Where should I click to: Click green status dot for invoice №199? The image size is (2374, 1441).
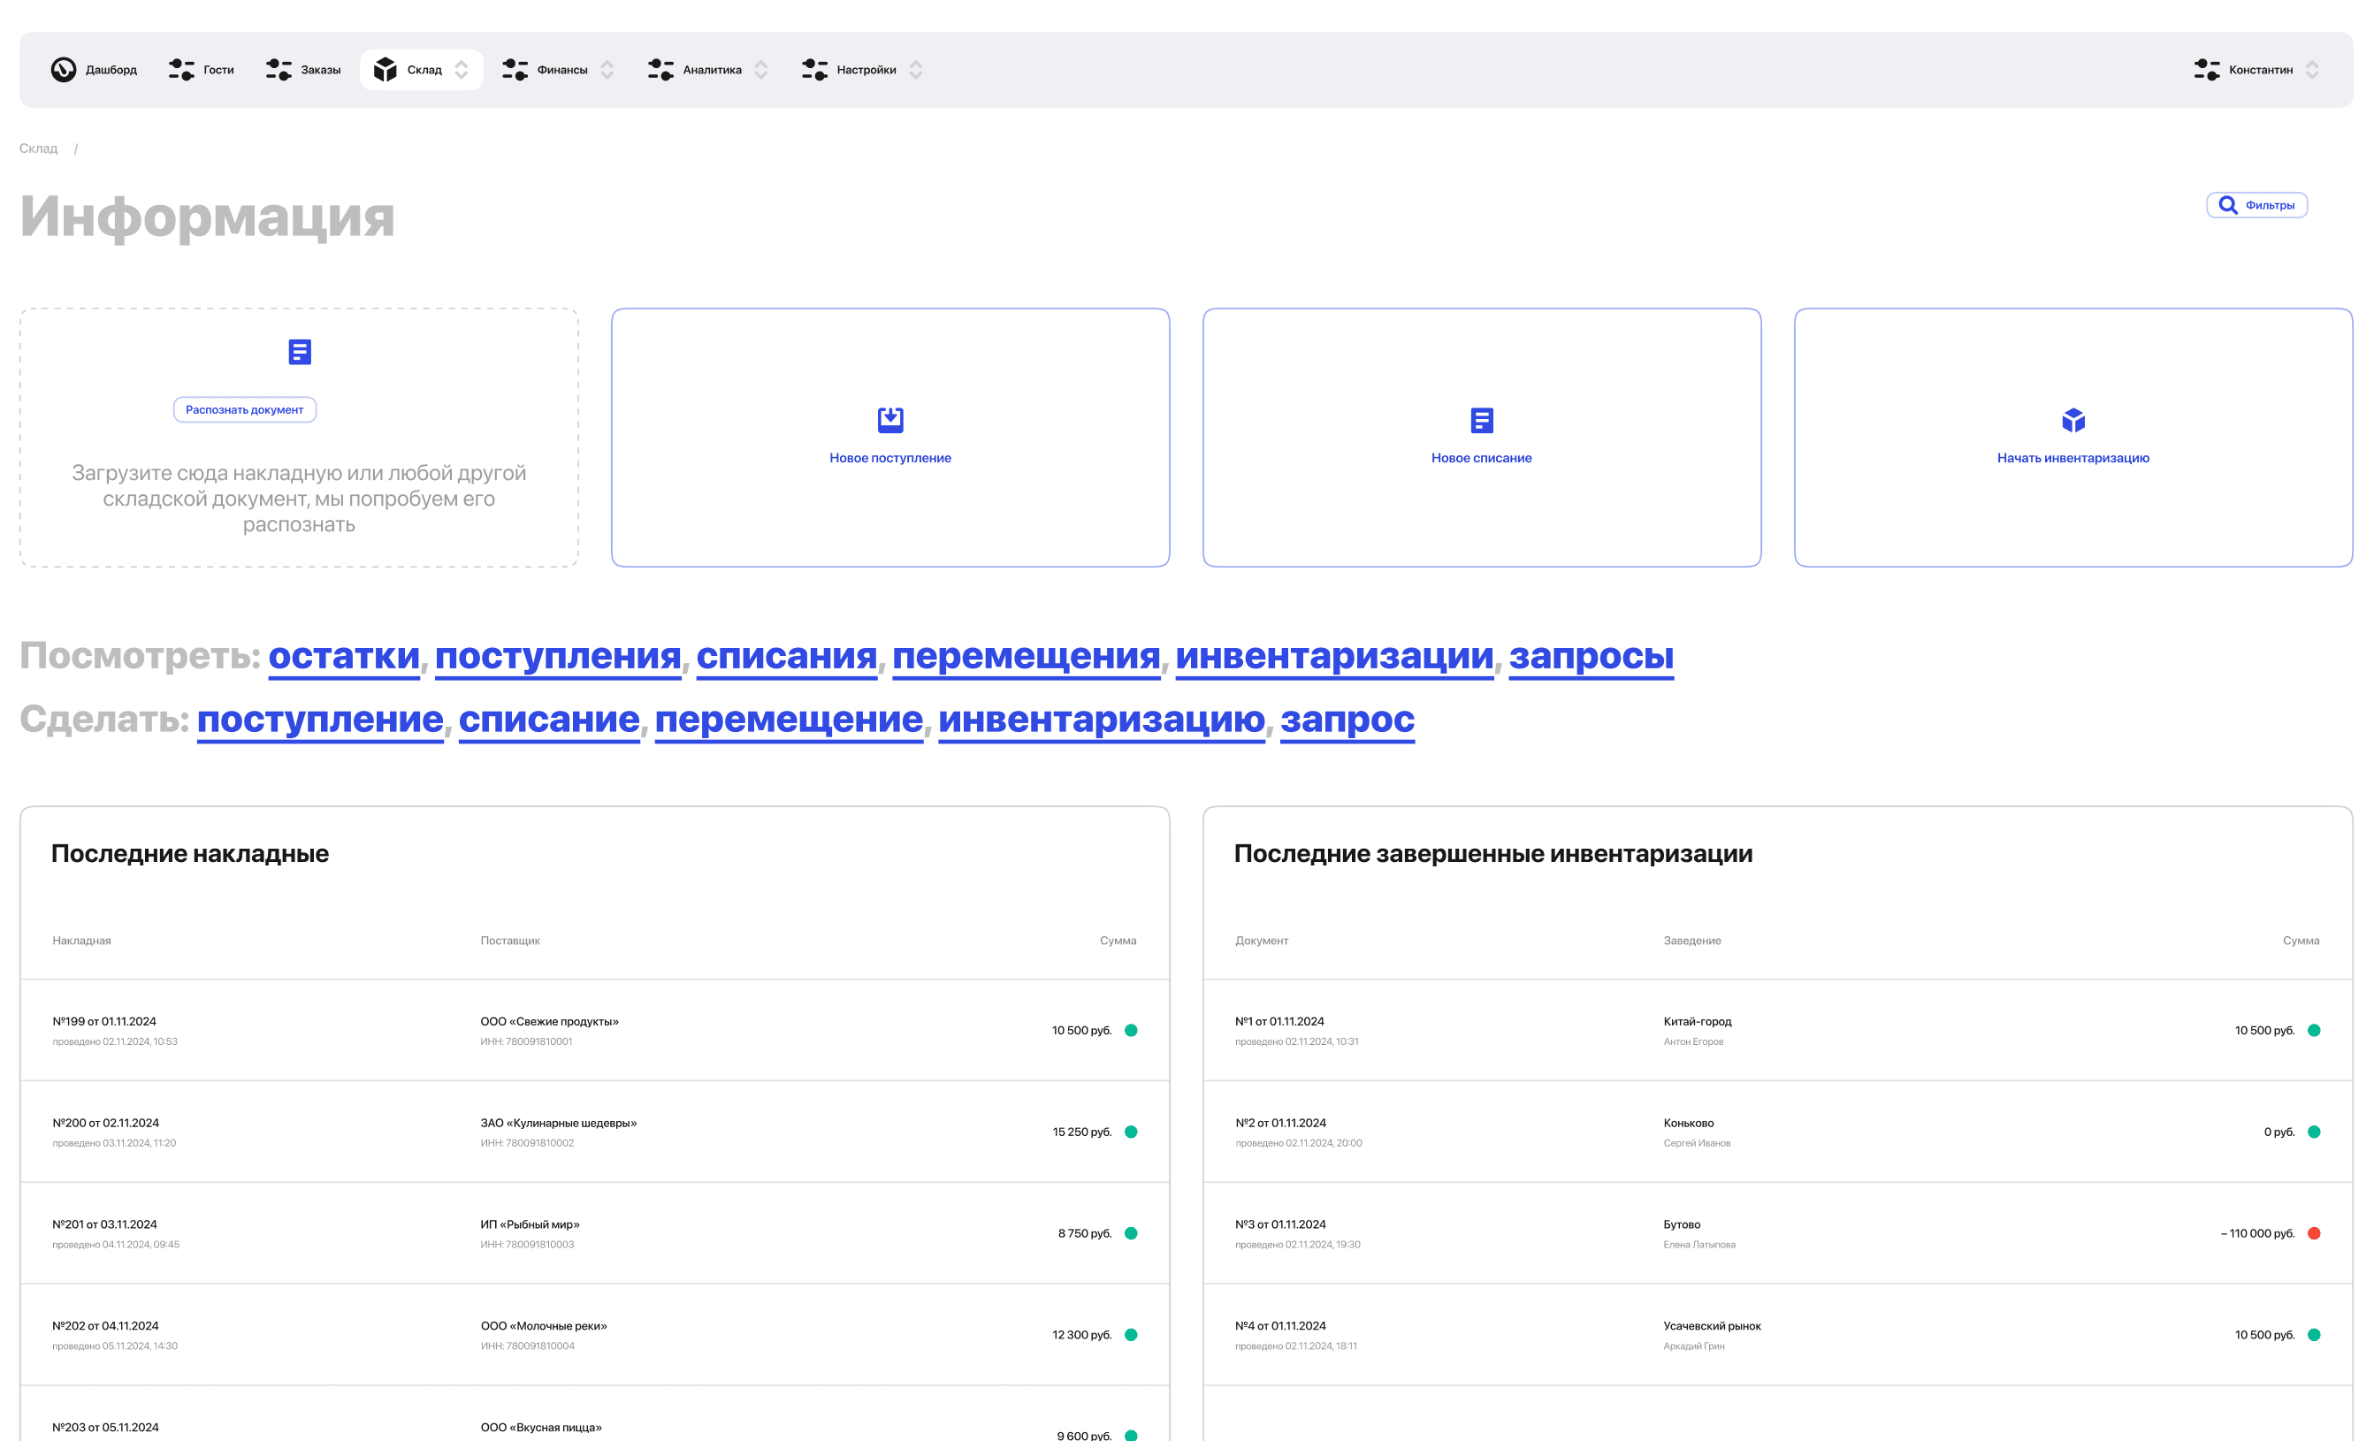point(1131,1031)
